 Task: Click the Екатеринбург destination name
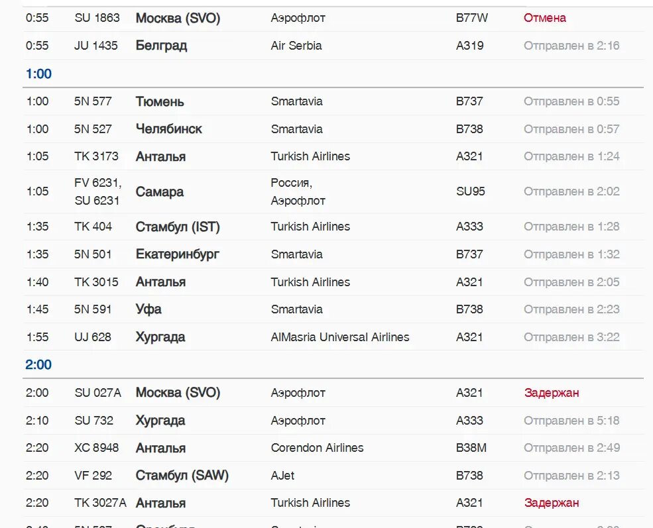pos(177,254)
